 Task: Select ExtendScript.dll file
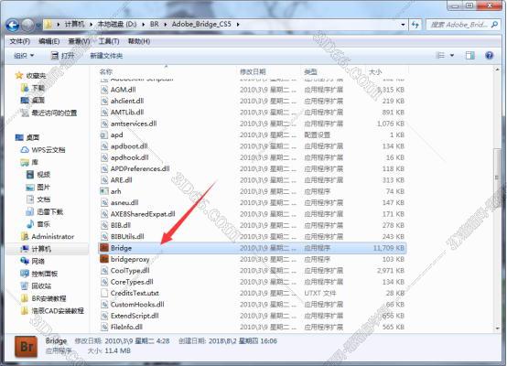pos(135,316)
